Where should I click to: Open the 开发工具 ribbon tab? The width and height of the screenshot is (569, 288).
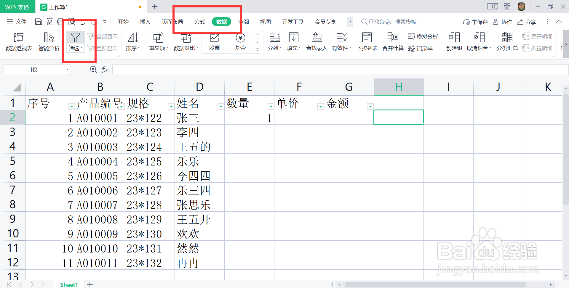click(292, 22)
